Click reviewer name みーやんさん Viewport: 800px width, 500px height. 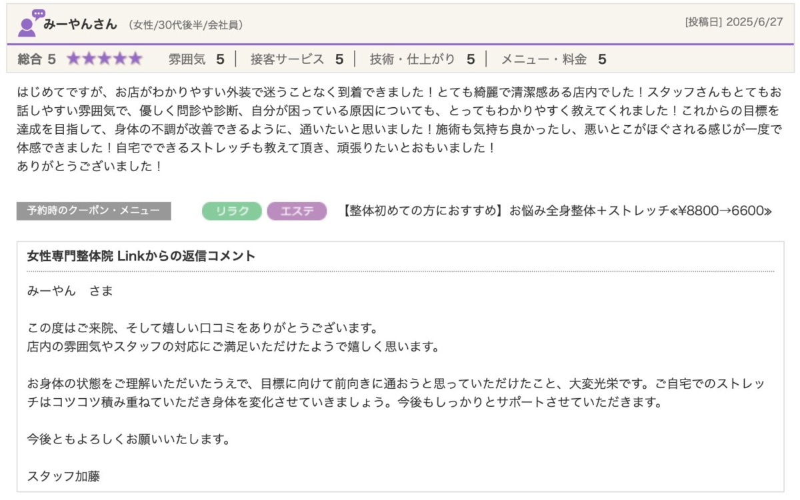[80, 25]
